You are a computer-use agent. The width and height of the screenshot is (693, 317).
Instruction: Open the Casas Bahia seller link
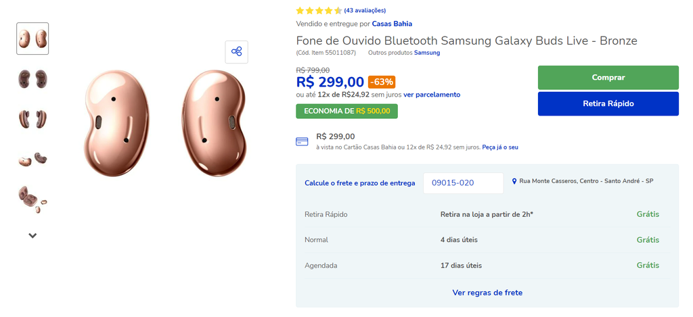pyautogui.click(x=392, y=24)
